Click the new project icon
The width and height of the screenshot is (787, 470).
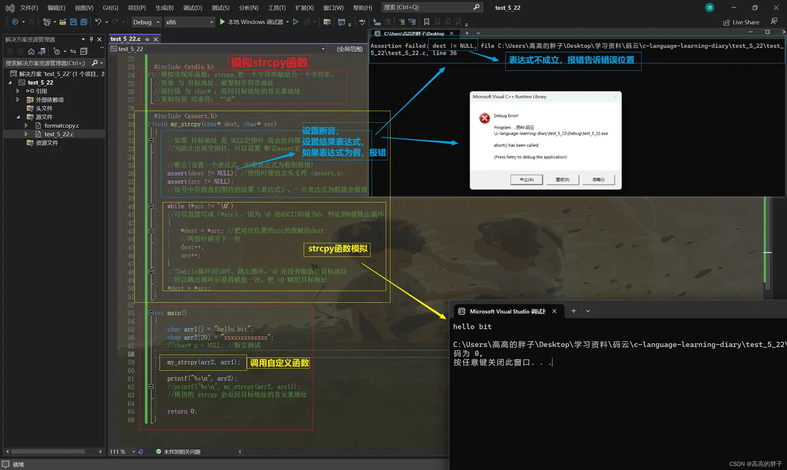tap(47, 22)
